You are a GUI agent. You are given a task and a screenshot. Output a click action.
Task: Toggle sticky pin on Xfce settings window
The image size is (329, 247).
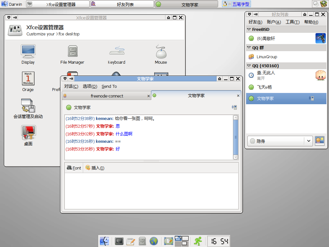click(x=15, y=17)
